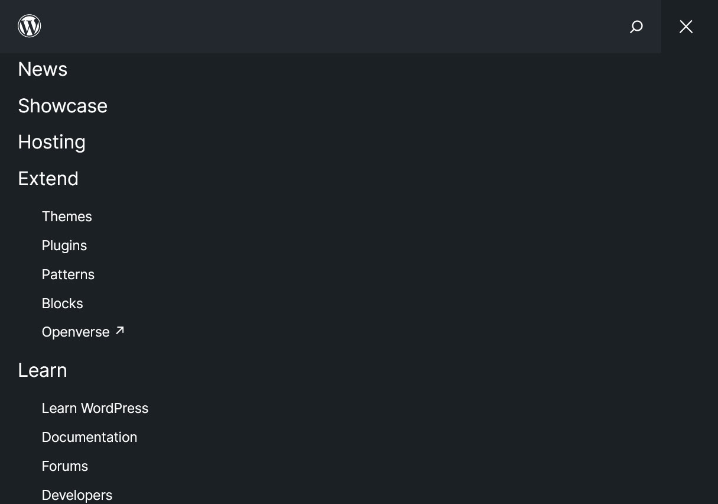
Task: Close the navigation menu with the X
Action: pos(685,27)
